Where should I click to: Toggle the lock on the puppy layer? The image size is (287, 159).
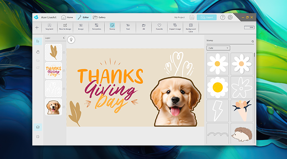coord(64,107)
